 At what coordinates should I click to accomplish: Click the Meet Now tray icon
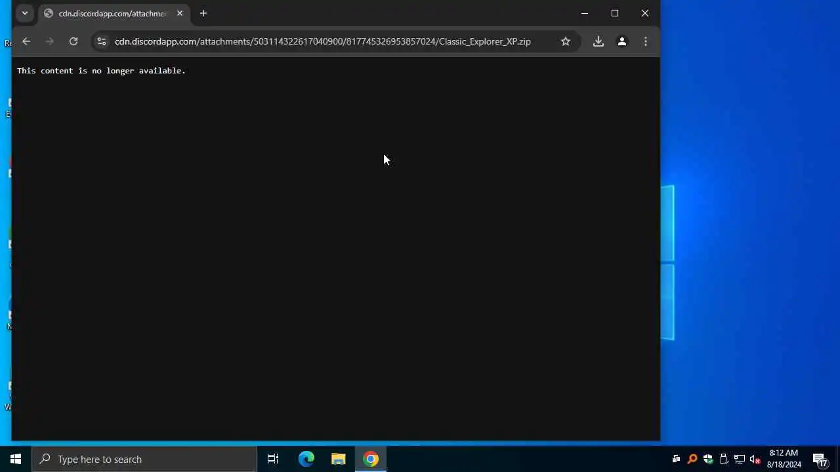676,459
